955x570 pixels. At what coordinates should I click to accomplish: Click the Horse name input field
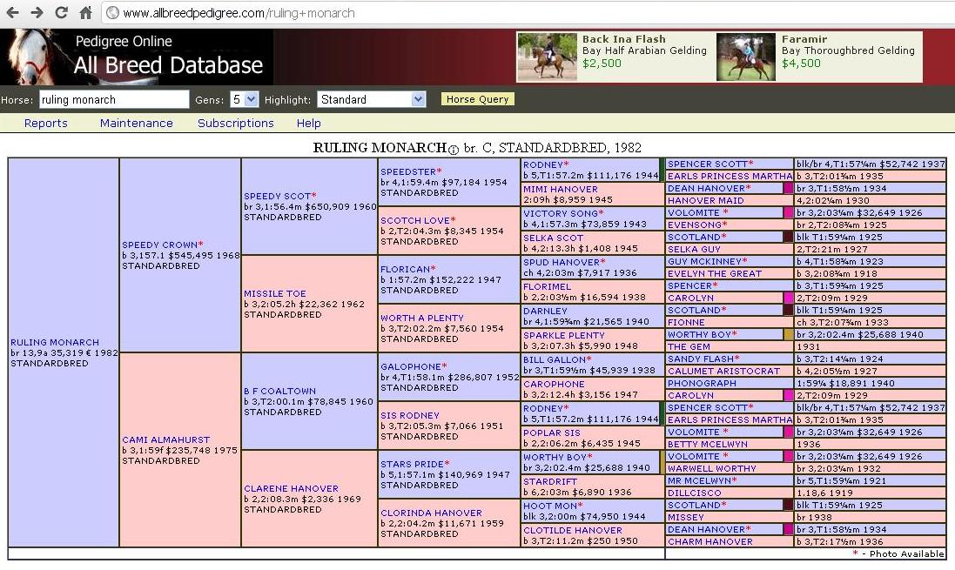pos(114,99)
